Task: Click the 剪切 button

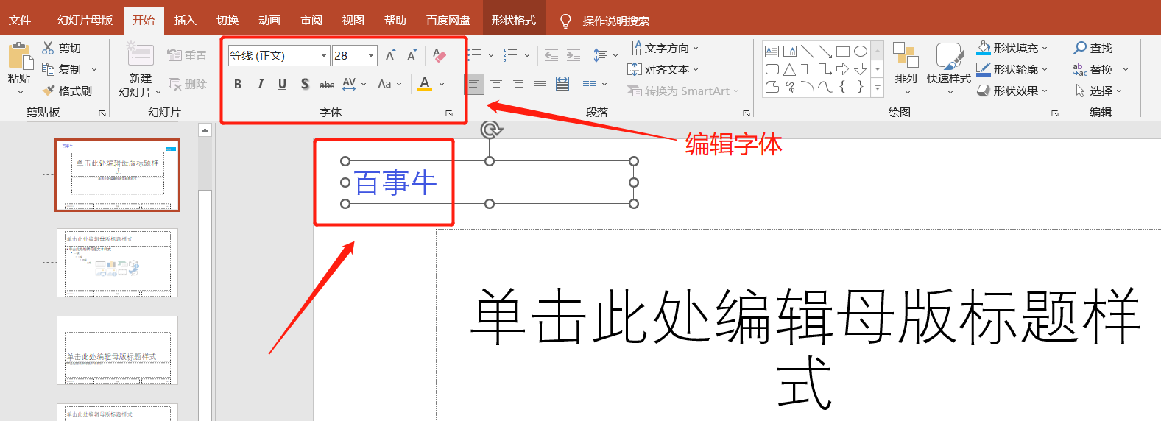Action: tap(61, 48)
